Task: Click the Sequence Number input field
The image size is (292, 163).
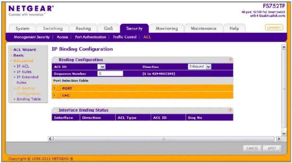Action: pyautogui.click(x=110, y=74)
